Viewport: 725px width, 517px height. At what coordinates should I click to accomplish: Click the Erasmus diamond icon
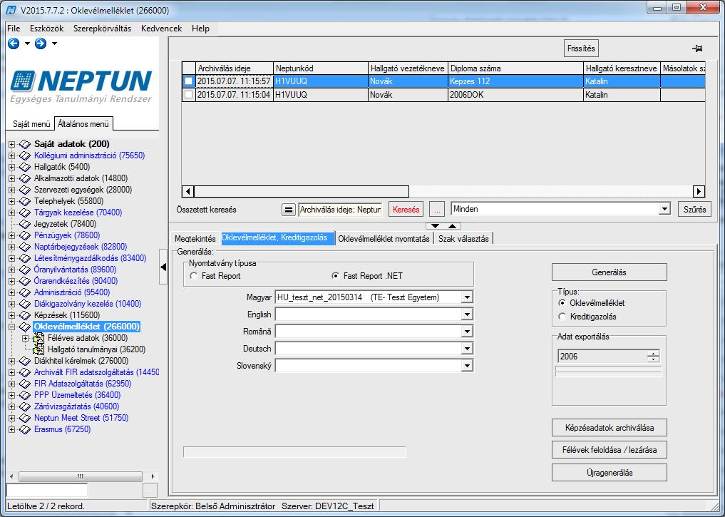point(25,429)
